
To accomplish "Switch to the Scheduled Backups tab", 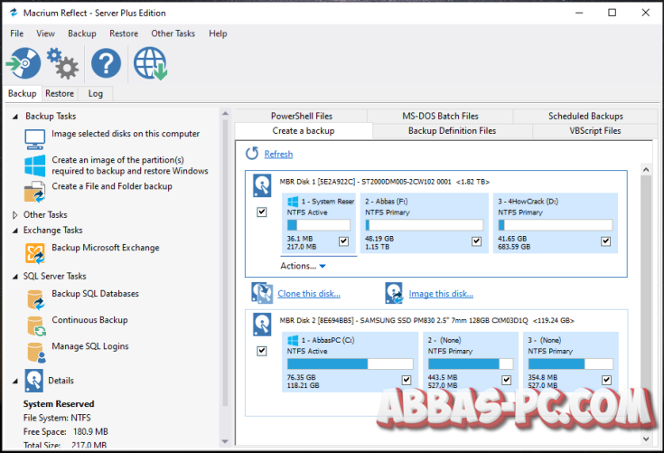I will point(585,116).
